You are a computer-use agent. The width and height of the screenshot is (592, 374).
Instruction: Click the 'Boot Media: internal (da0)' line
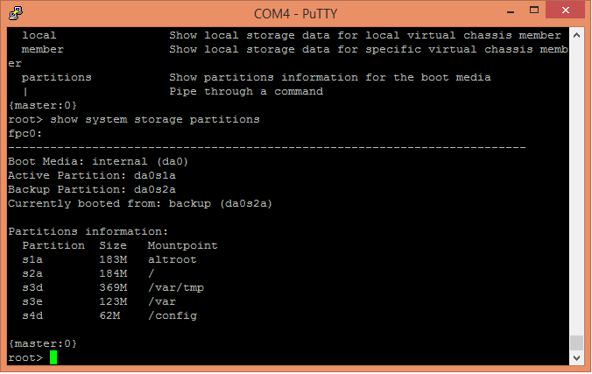click(98, 162)
